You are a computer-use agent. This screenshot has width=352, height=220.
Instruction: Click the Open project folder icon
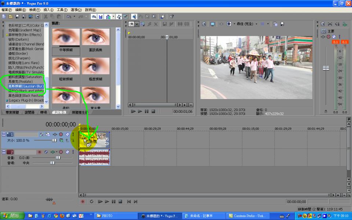(11, 16)
